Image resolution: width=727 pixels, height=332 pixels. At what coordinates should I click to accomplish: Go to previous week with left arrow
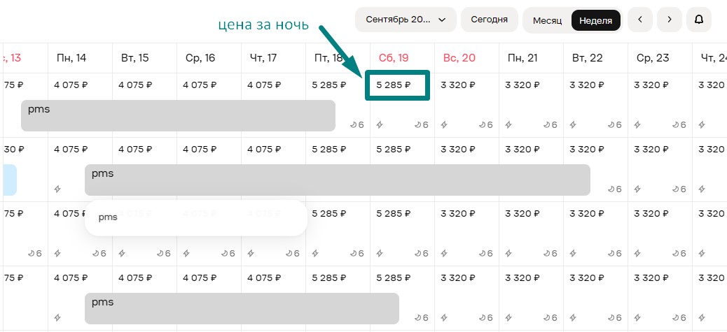(x=640, y=20)
